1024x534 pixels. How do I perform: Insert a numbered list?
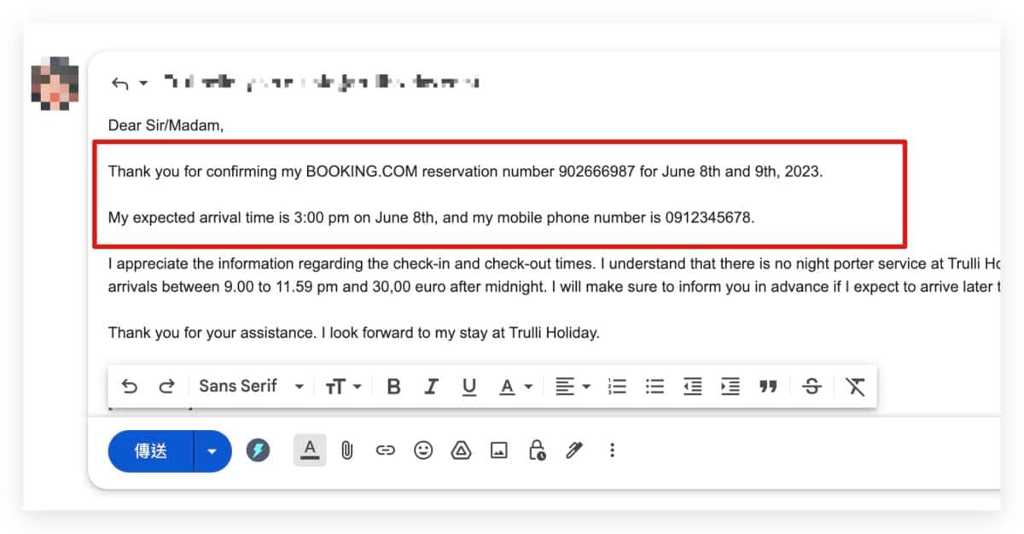coord(617,386)
